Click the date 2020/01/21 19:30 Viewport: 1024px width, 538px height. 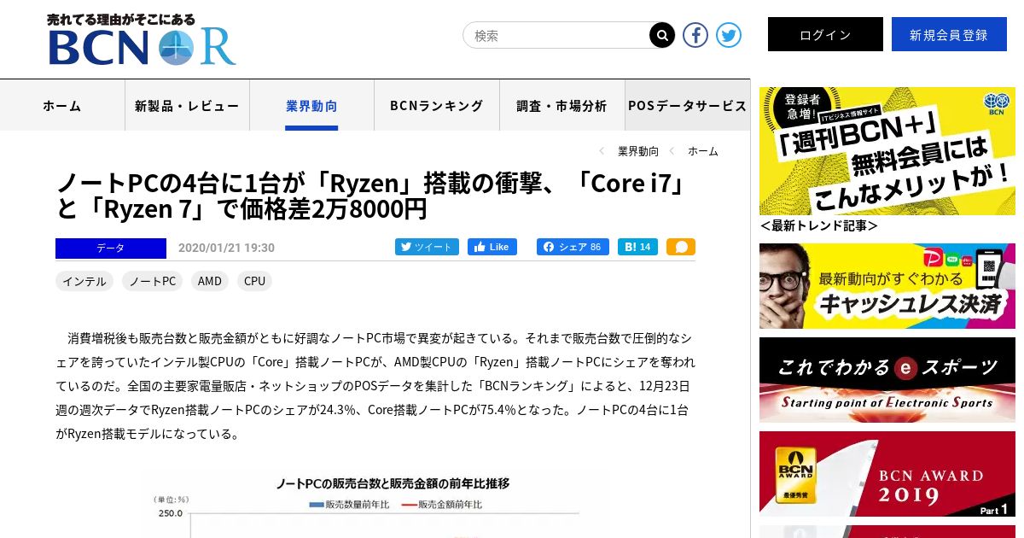tap(226, 248)
